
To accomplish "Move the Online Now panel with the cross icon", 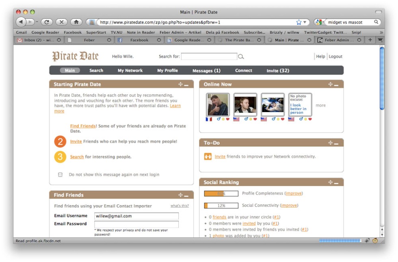I will click(331, 84).
